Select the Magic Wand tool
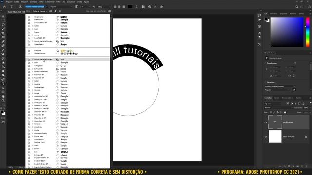312x175 pixels. pos(3,29)
